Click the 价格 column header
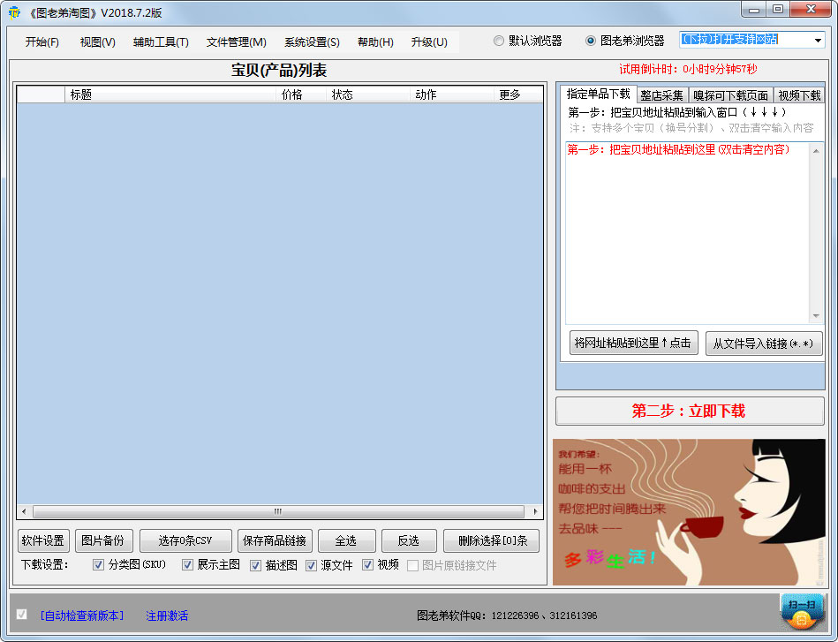 pos(301,94)
